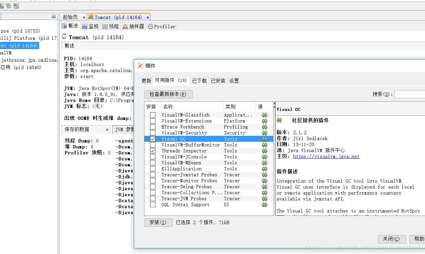Check the VisualVM-JConsole install checkbox
Viewport: 425px width, 254px height.
point(153,157)
